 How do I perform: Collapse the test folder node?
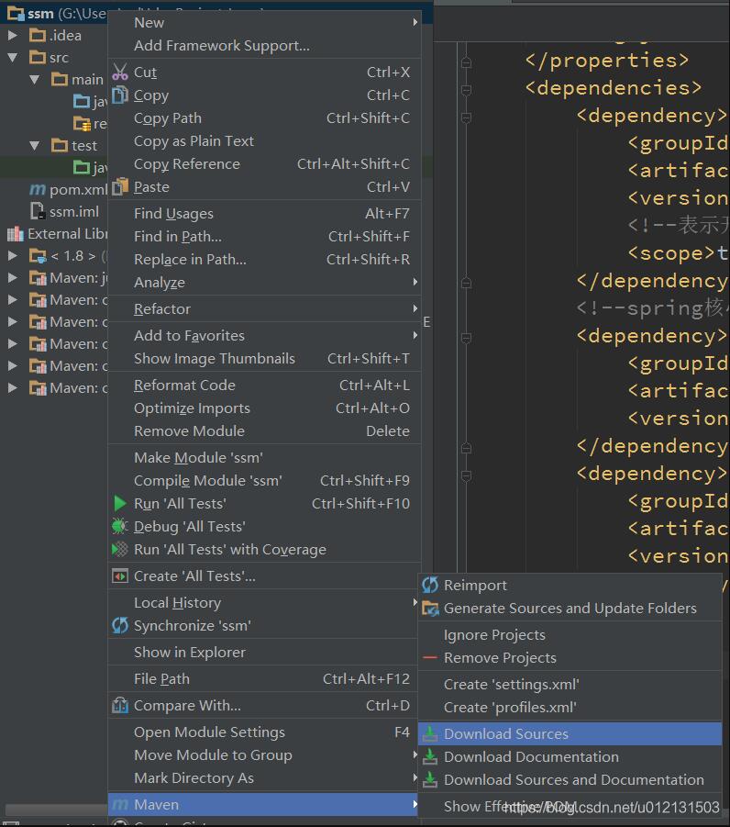click(35, 145)
